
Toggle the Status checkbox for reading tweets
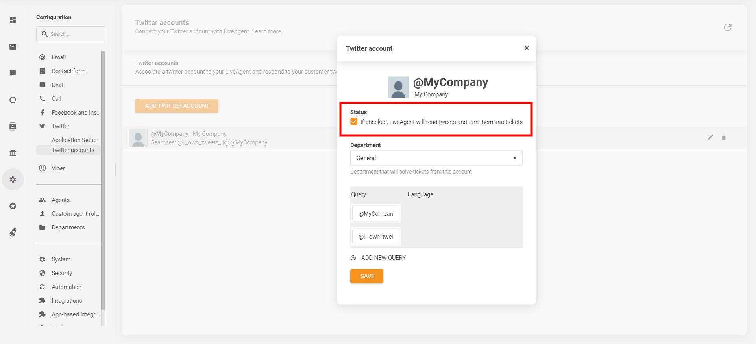coord(354,122)
